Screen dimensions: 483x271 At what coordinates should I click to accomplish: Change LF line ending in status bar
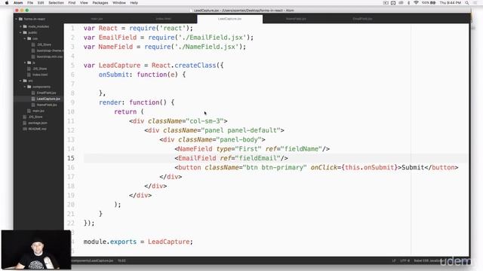click(x=394, y=260)
